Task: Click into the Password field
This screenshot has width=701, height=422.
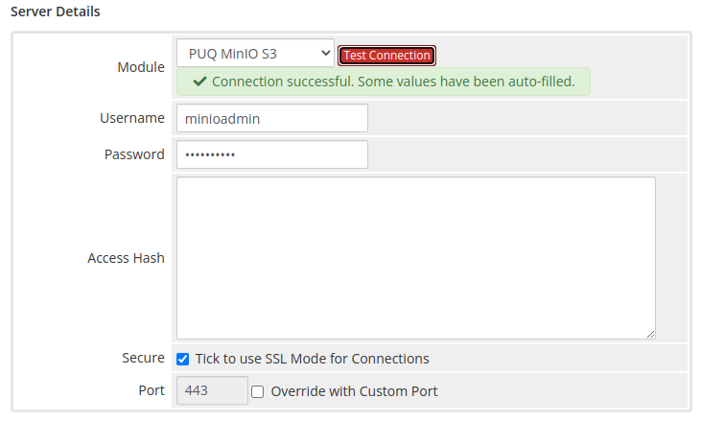Action: coord(272,154)
